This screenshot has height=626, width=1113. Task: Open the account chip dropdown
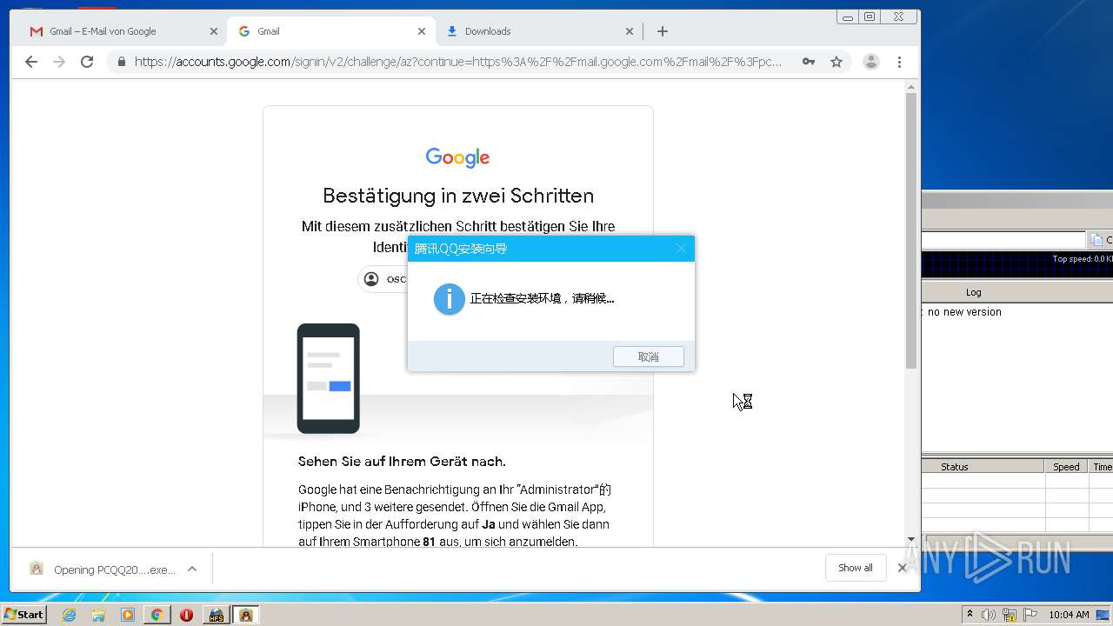(x=383, y=279)
